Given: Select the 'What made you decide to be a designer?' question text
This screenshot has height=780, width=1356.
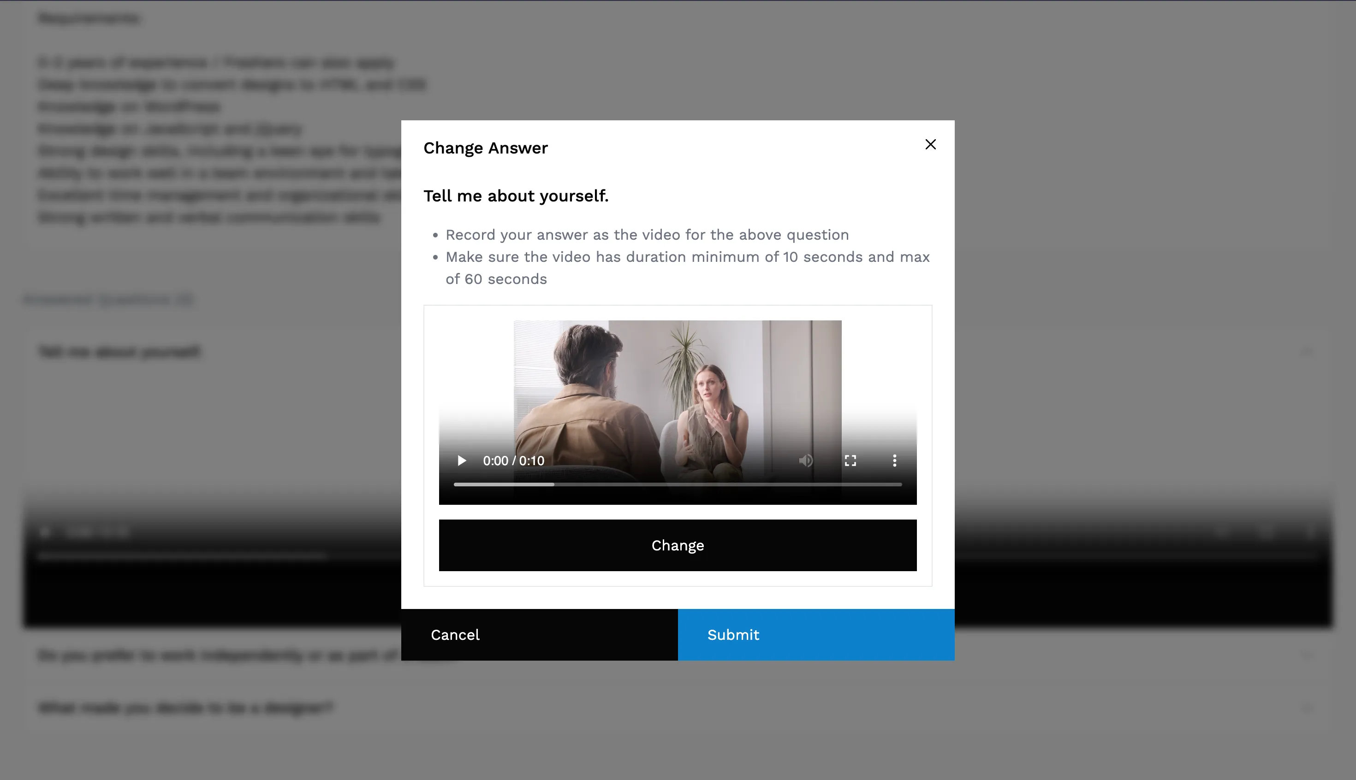Looking at the screenshot, I should (185, 708).
